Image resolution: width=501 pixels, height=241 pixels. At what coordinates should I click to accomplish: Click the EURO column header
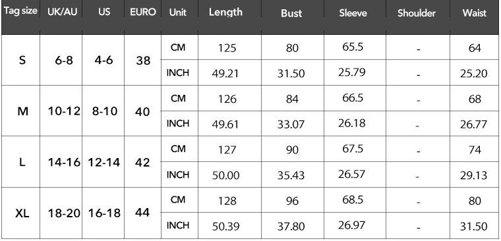143,12
